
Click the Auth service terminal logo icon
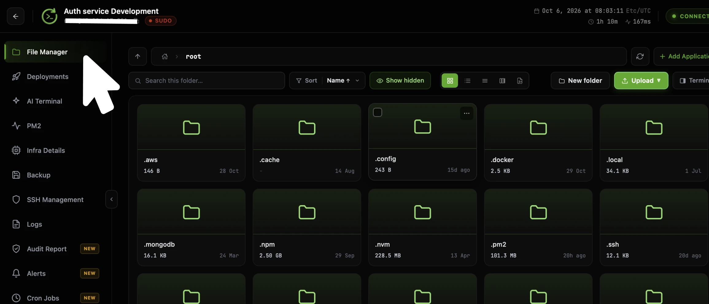(49, 16)
